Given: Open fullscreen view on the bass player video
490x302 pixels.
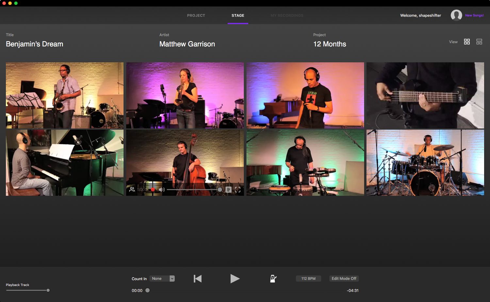Looking at the screenshot, I should [238, 189].
